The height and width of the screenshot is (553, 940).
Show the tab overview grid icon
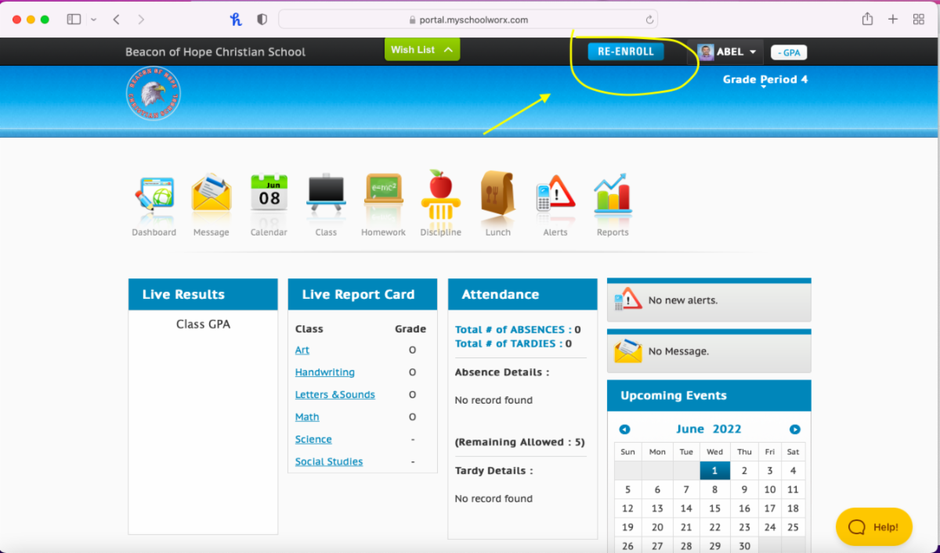pos(919,20)
